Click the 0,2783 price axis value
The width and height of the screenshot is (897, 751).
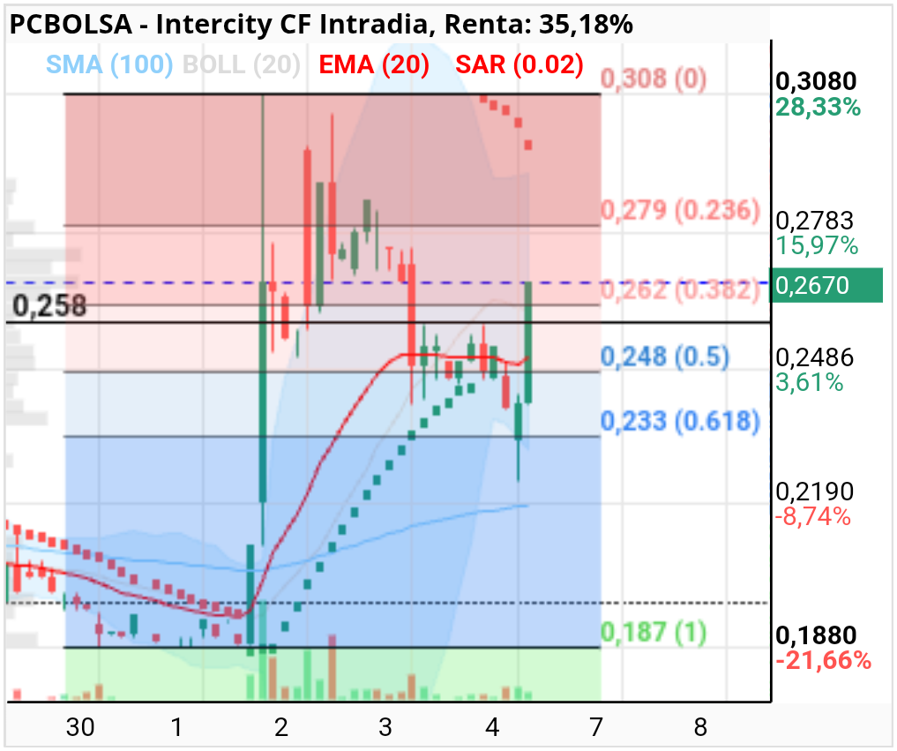click(x=815, y=221)
